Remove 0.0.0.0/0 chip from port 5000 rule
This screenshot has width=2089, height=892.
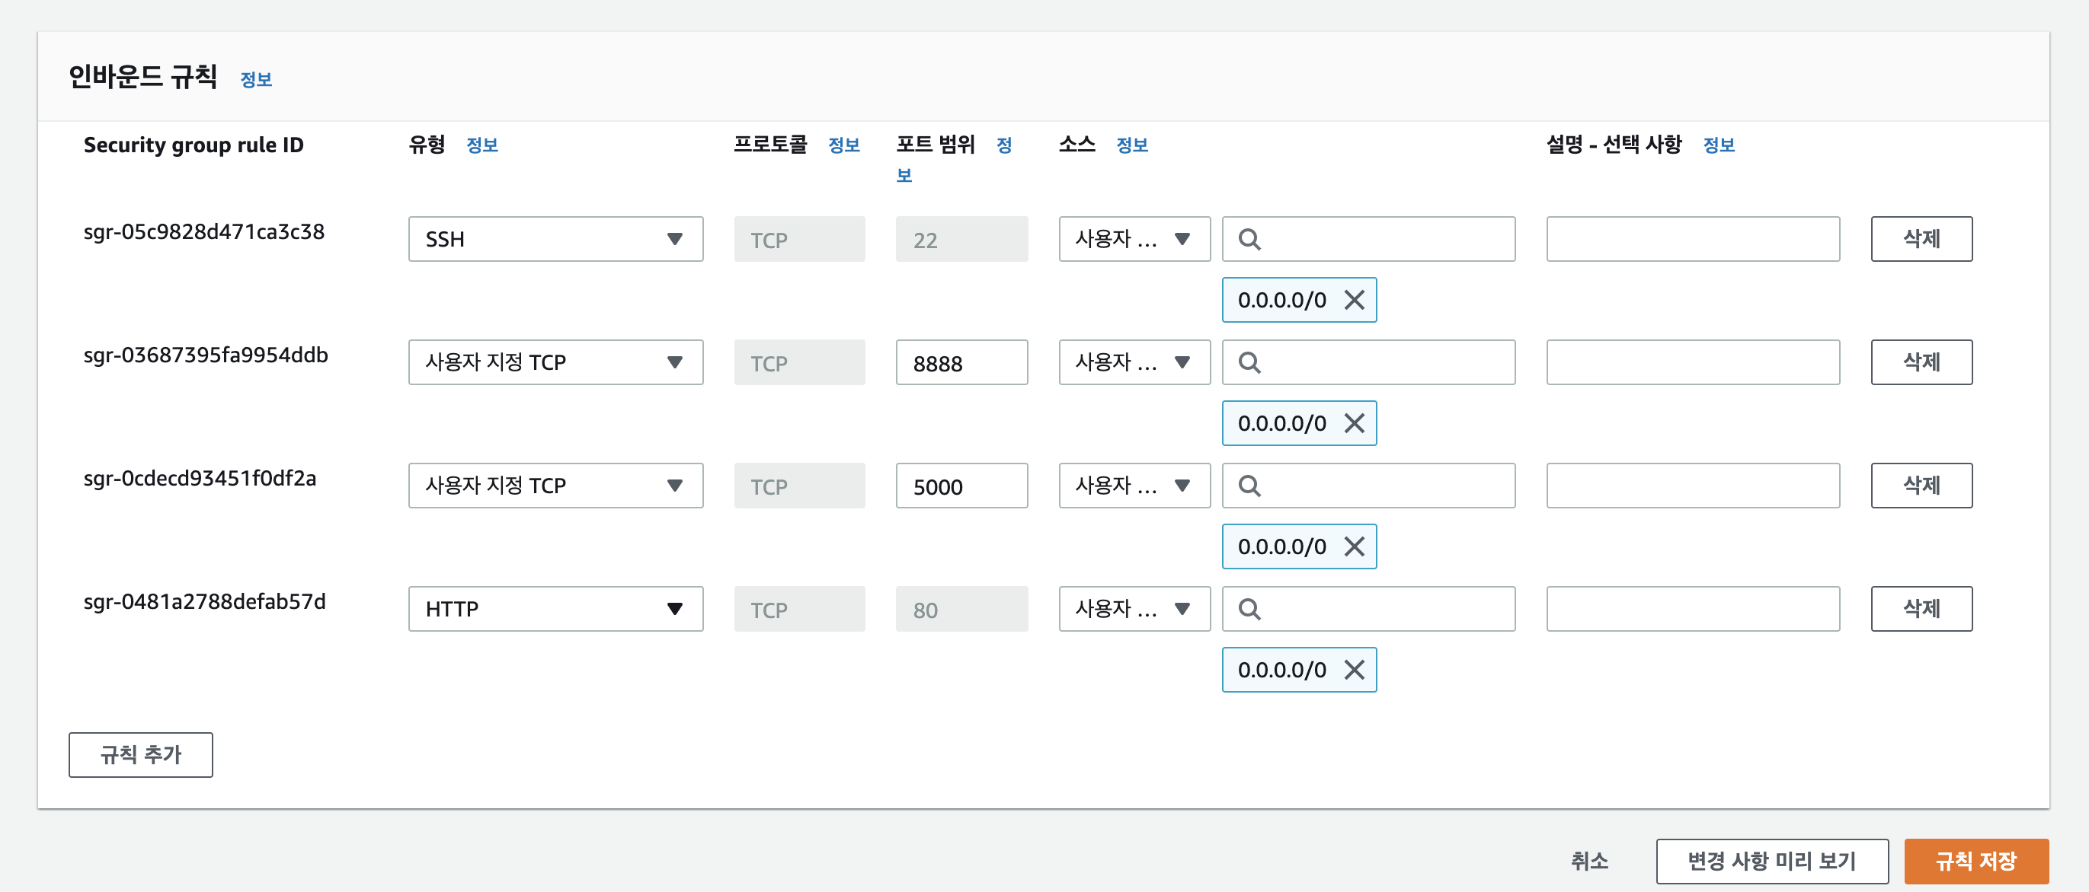pyautogui.click(x=1355, y=546)
